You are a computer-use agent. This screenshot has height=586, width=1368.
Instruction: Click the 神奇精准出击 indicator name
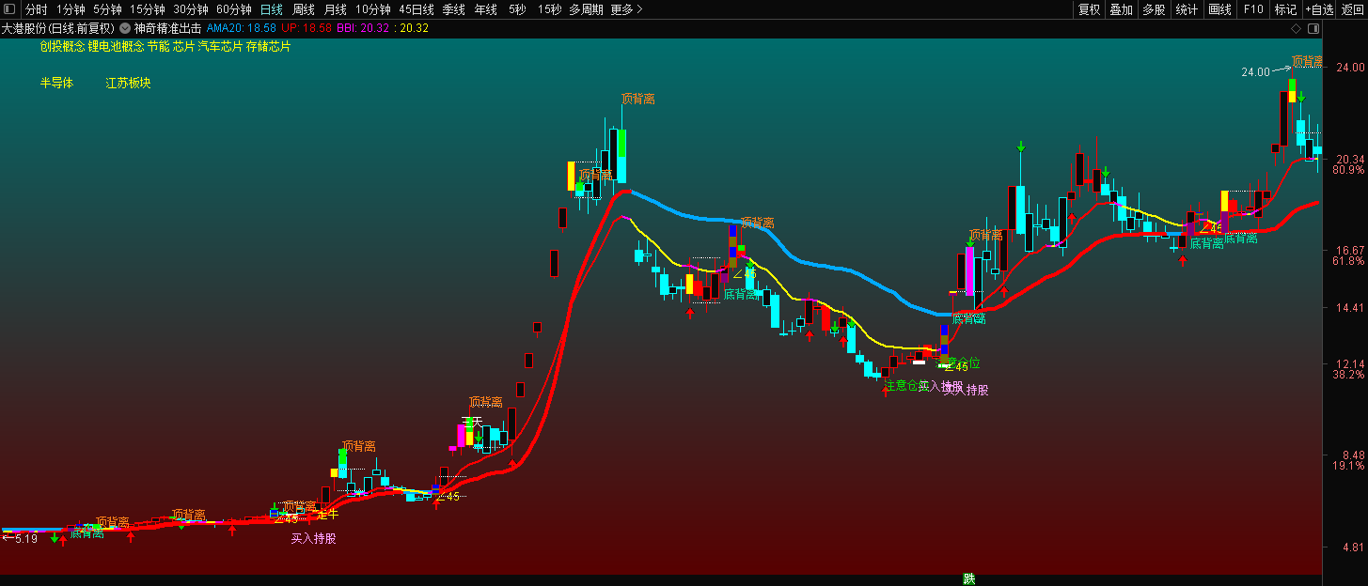coord(167,28)
